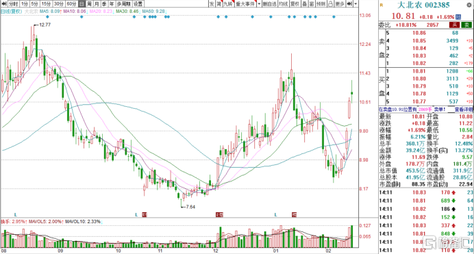Click the first blue diamond event marker
Screen dimensions: 474x254
(x=47, y=17)
